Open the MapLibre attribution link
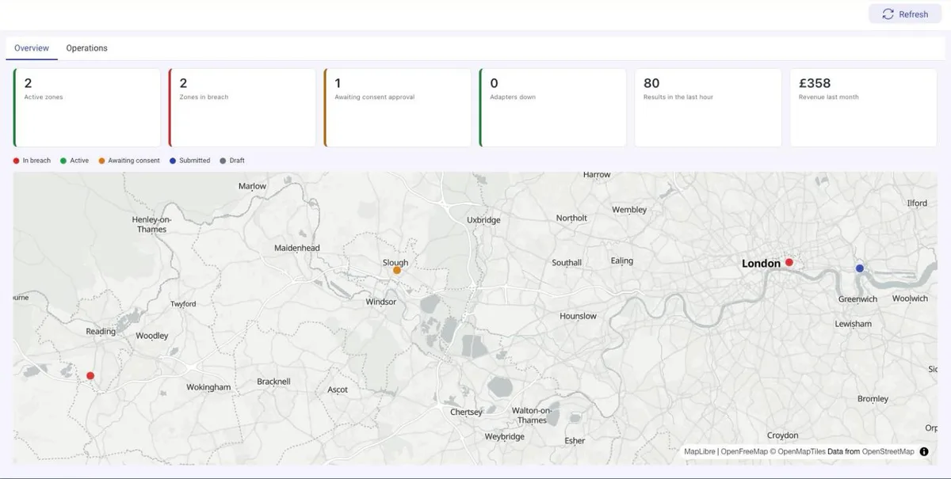 tap(701, 452)
